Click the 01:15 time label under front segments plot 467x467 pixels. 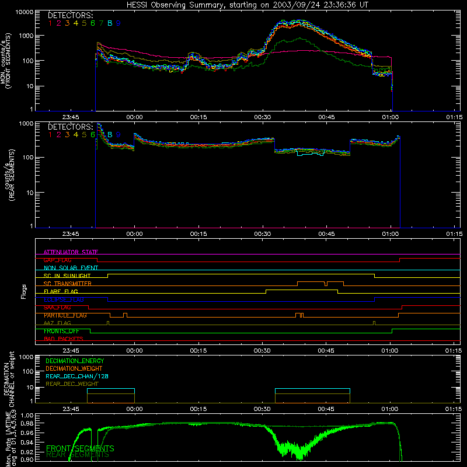coord(454,117)
